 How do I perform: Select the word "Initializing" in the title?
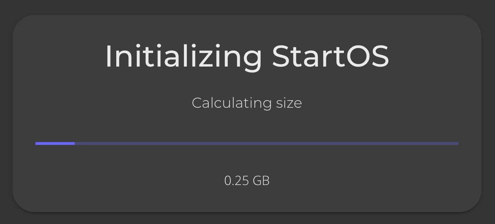point(183,57)
